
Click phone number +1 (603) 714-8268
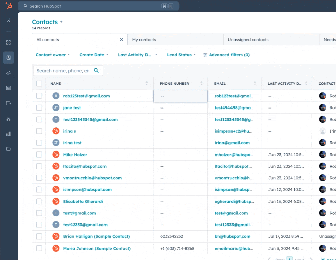177,248
